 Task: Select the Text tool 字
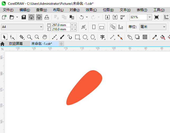[x=102, y=37]
